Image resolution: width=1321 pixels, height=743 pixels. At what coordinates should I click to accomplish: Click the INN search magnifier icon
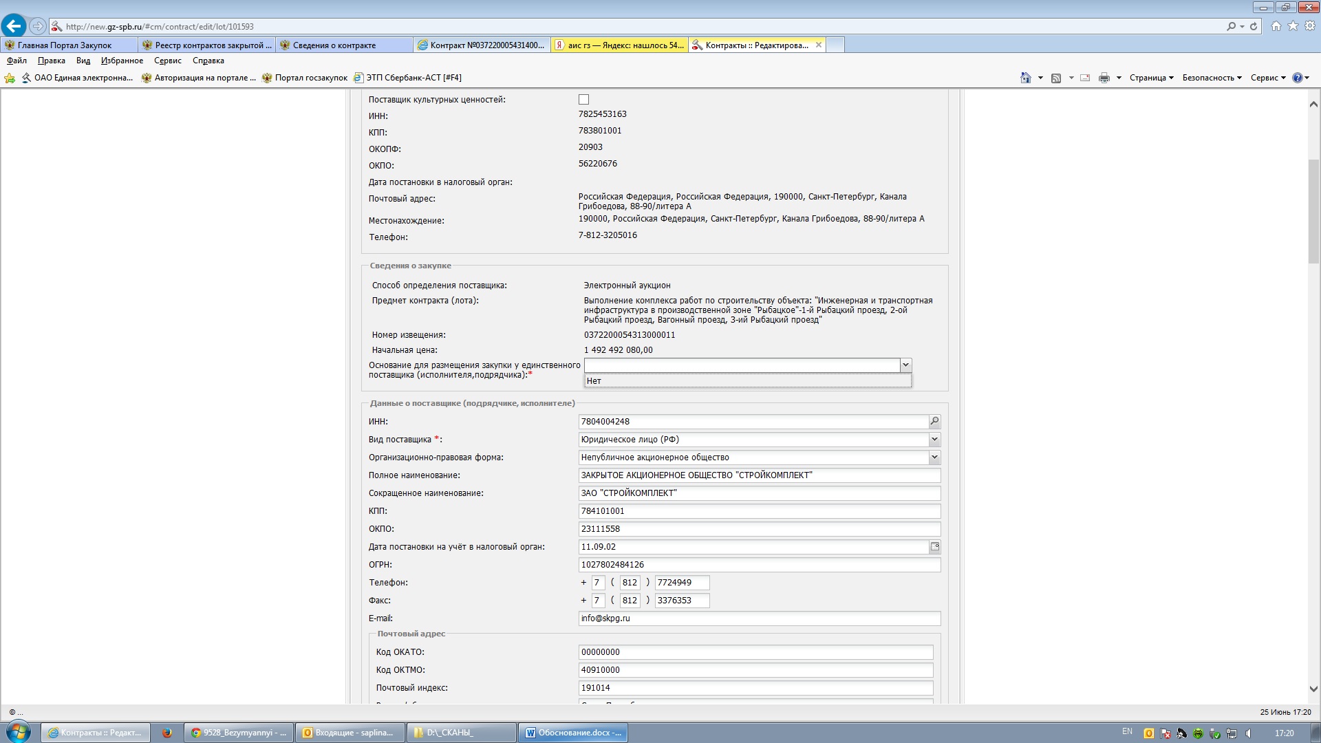point(934,422)
